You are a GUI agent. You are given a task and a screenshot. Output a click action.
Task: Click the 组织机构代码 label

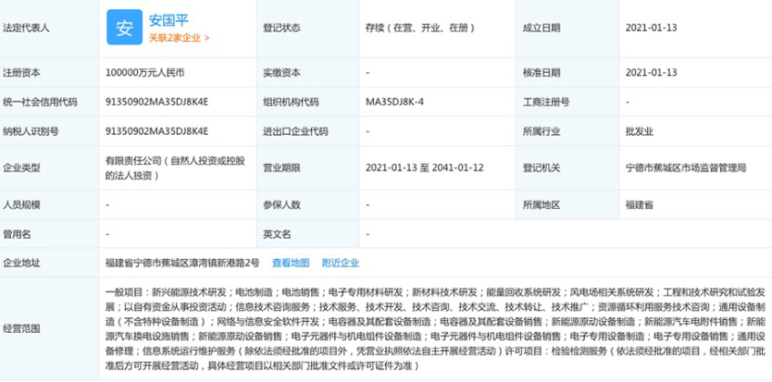[291, 102]
